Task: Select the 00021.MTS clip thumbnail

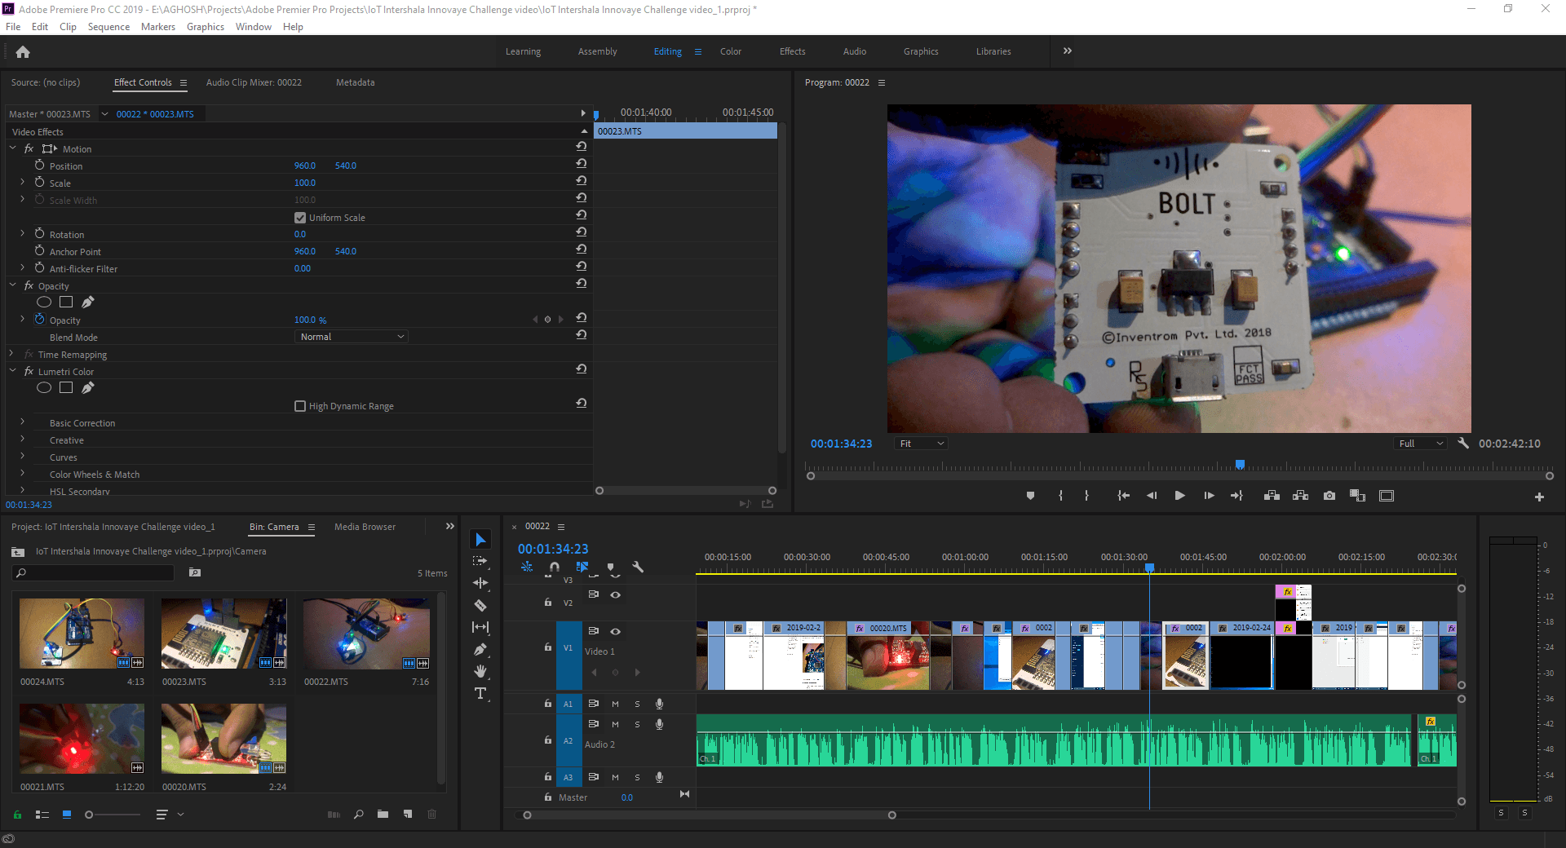Action: (x=81, y=738)
